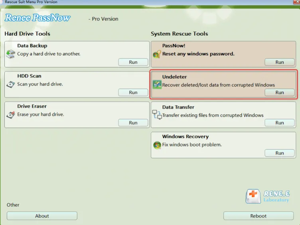Click the Renee PassNow logo

[37, 18]
